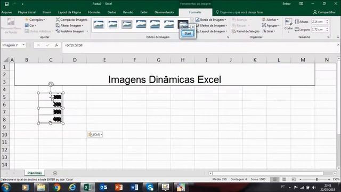Click the Save icon in title bar
Screen dimensions: 341x192
click(x=6, y=4)
